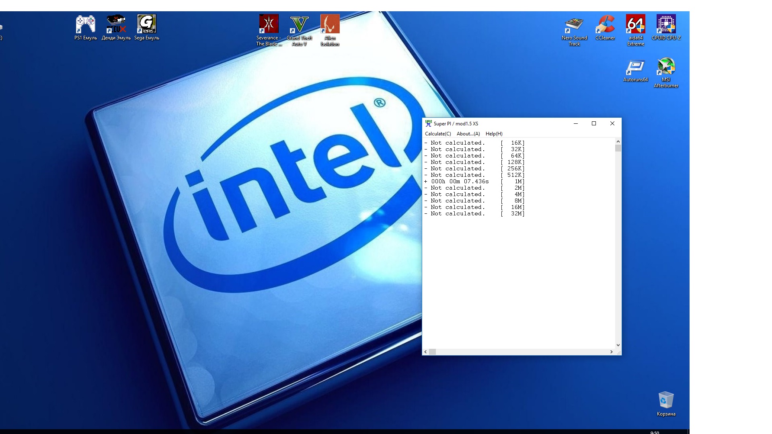Open the Корзина recycle bin
The image size is (772, 434).
pos(666,401)
